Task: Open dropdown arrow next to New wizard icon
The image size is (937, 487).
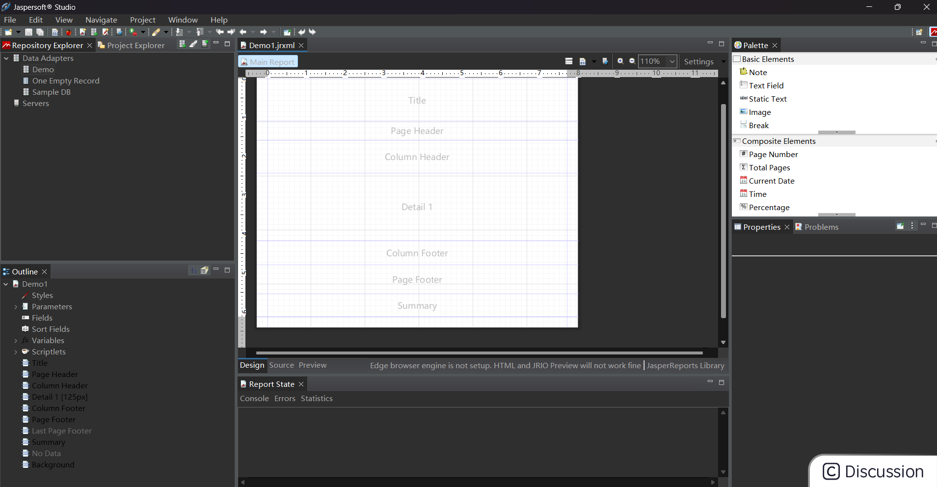Action: point(18,32)
